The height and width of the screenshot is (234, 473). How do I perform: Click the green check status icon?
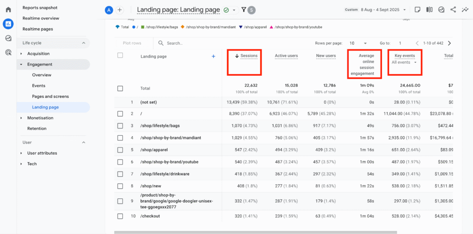(x=226, y=10)
